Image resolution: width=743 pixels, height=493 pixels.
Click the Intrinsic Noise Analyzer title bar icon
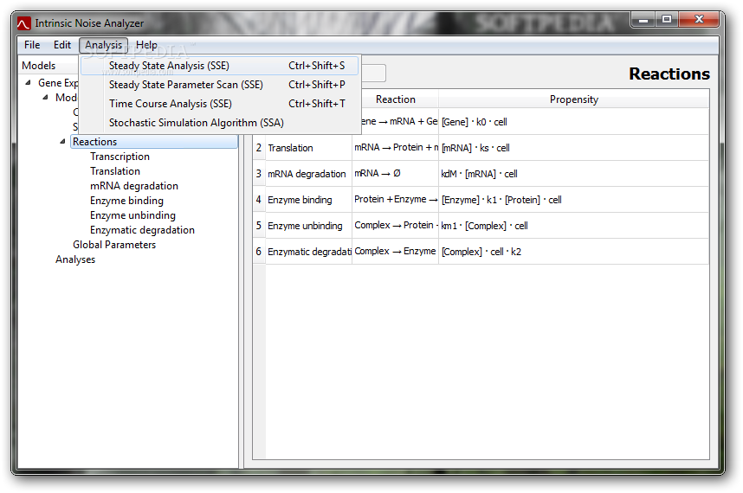click(x=23, y=23)
